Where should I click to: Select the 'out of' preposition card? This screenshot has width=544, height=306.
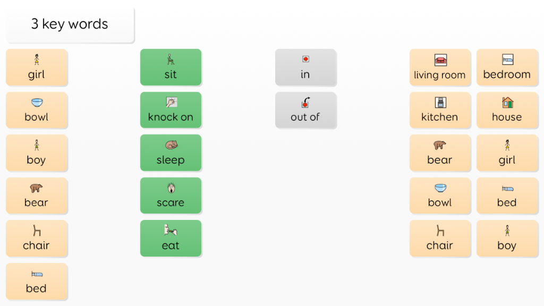(x=305, y=110)
